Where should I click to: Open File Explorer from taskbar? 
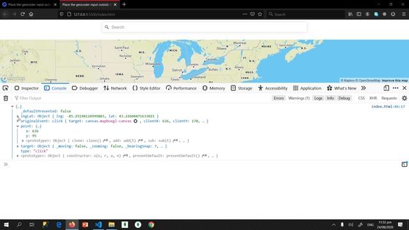112,224
